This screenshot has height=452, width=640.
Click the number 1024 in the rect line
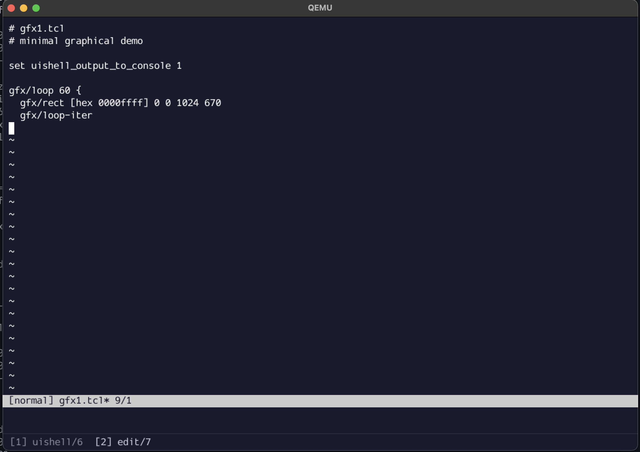tap(187, 103)
